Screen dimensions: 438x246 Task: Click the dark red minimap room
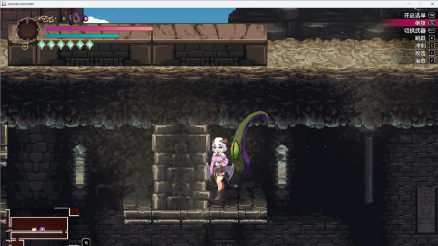coord(39,224)
